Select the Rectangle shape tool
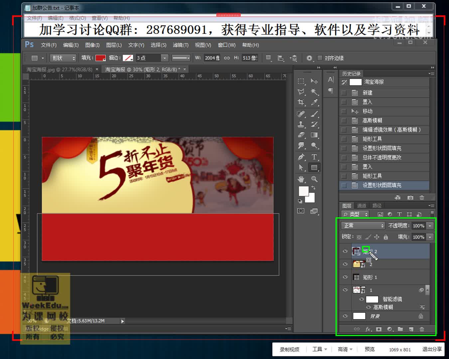The image size is (449, 359). click(314, 168)
